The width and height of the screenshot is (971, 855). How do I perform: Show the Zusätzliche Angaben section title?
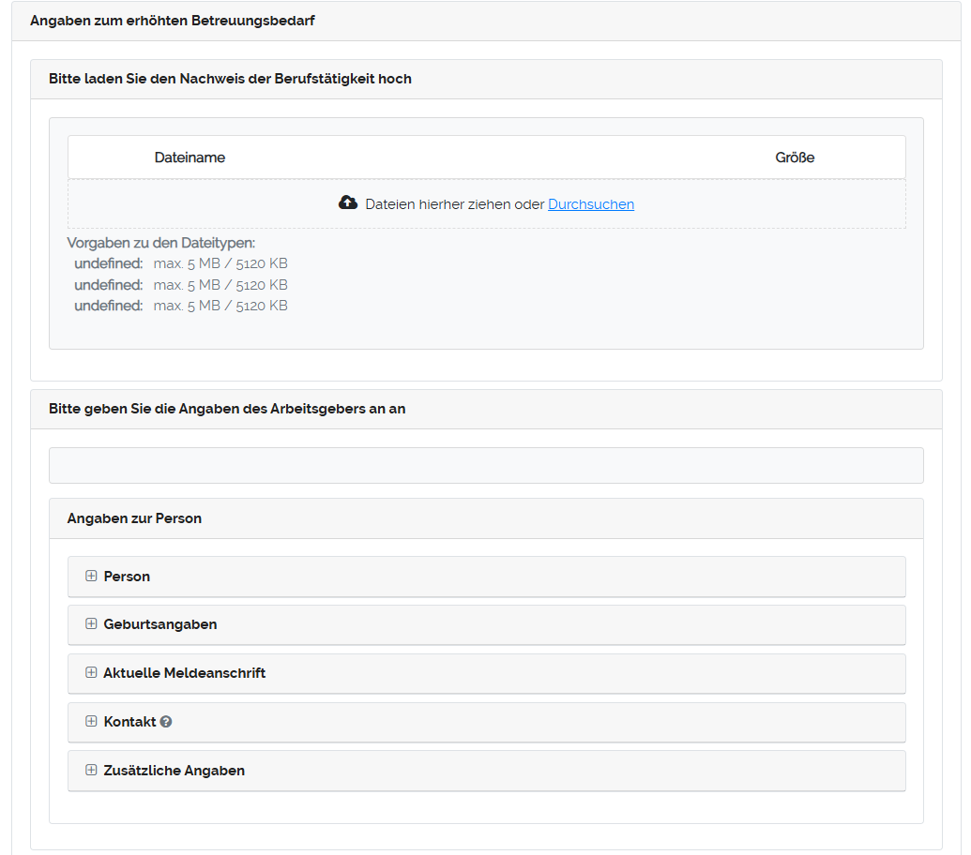click(174, 771)
